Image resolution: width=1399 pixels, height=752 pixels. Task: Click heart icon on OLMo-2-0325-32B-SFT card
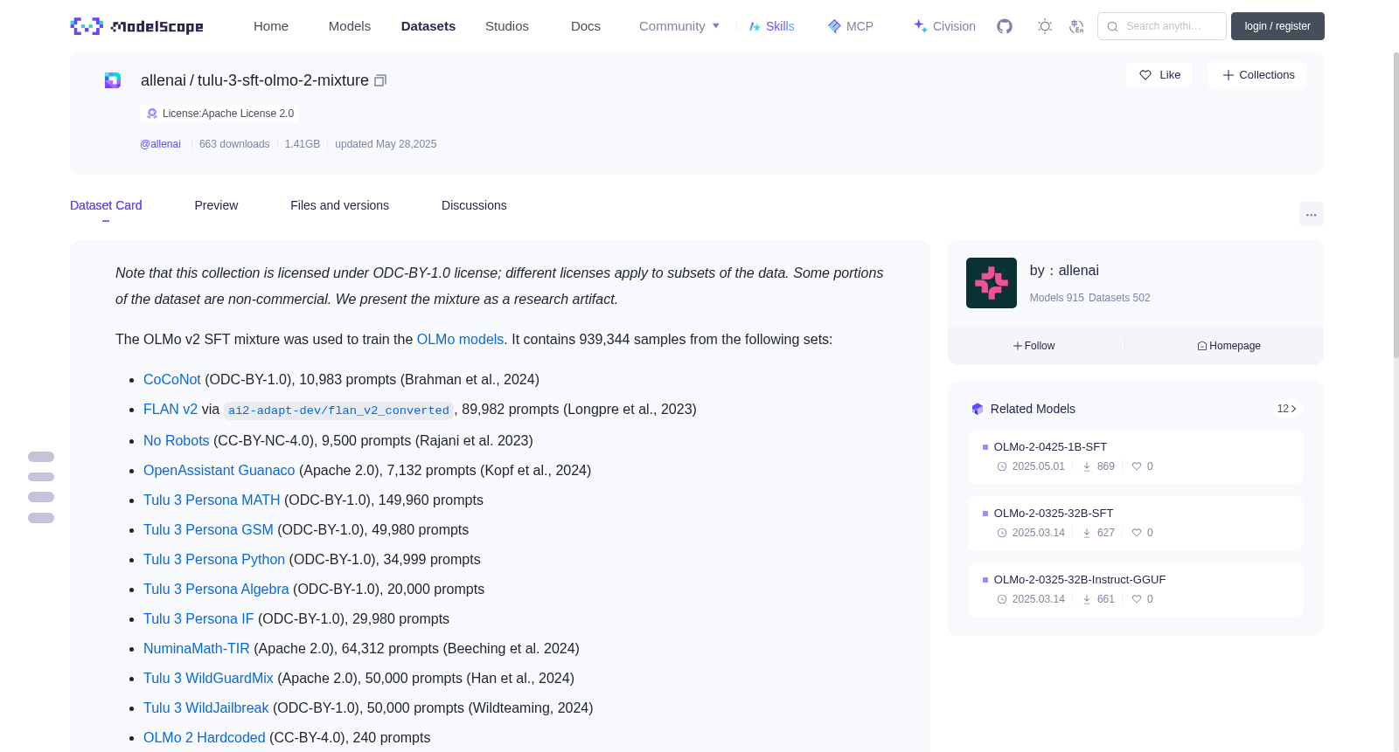pyautogui.click(x=1137, y=533)
